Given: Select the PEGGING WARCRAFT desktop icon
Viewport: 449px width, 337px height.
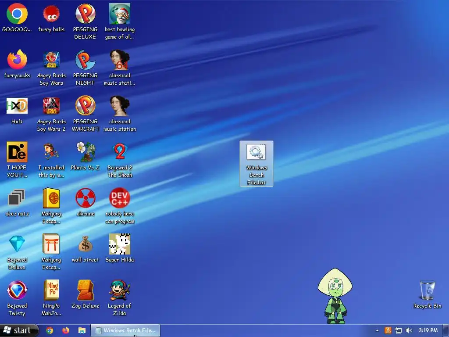Looking at the screenshot, I should (x=86, y=114).
